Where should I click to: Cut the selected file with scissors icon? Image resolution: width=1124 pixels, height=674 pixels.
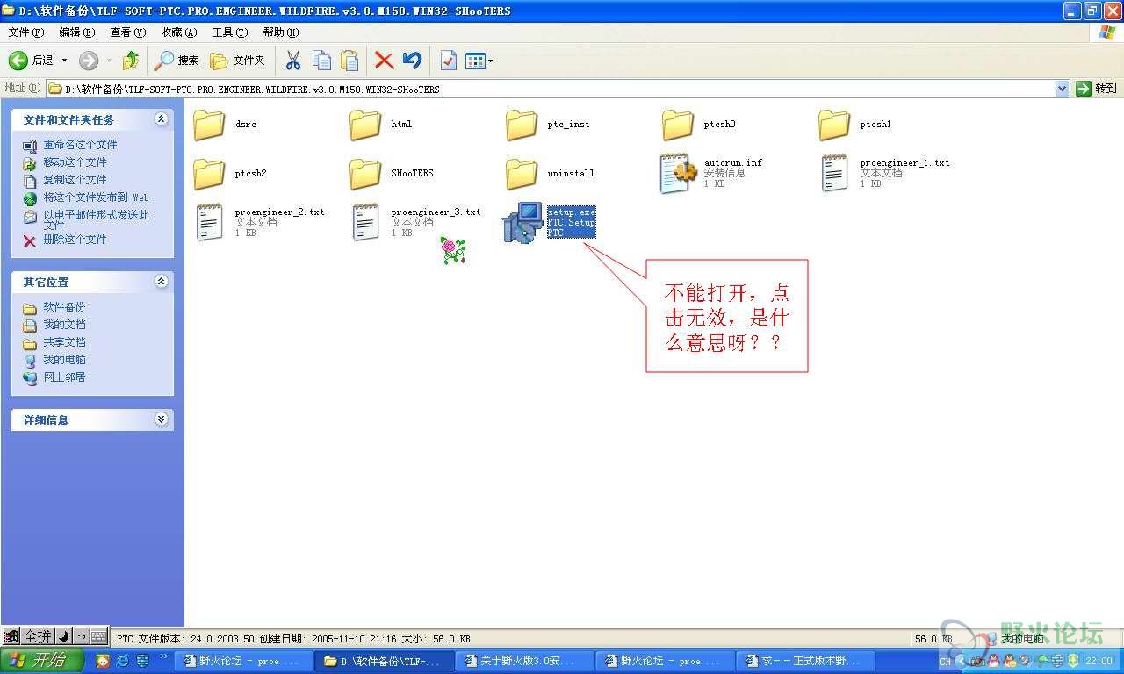pyautogui.click(x=293, y=61)
